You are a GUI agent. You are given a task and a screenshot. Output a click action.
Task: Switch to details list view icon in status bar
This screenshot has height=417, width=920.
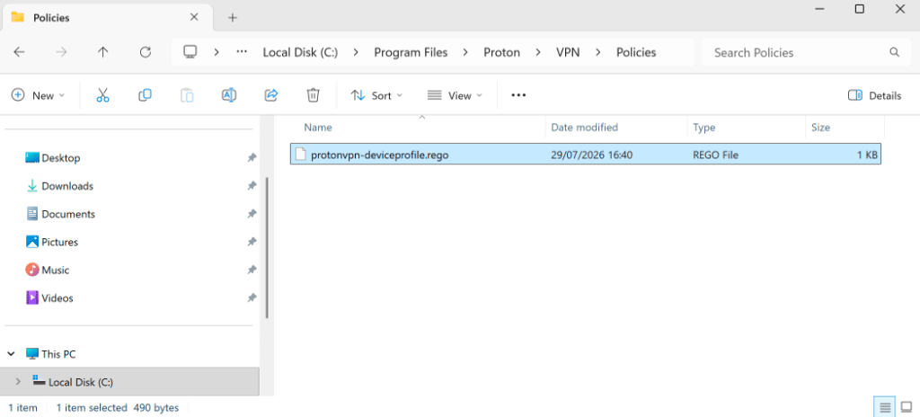[x=885, y=406]
